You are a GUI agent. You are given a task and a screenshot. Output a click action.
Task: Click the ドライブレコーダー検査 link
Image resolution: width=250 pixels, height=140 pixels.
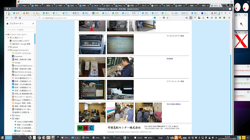(175, 81)
